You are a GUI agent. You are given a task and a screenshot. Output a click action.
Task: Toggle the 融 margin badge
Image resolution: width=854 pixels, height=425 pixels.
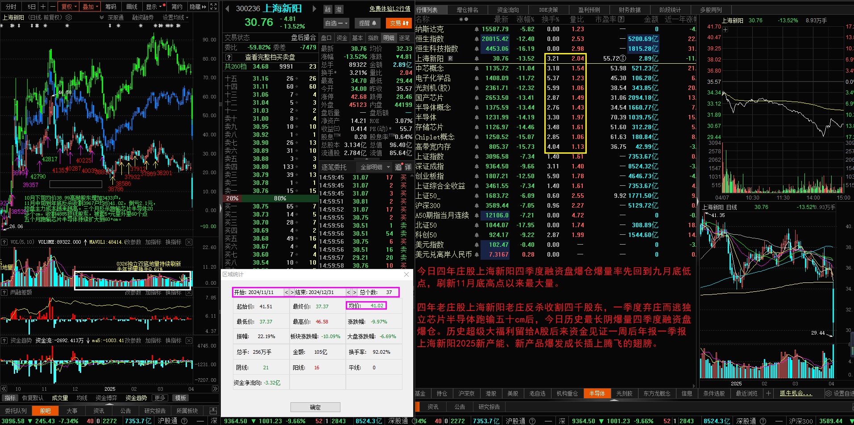pos(328,9)
